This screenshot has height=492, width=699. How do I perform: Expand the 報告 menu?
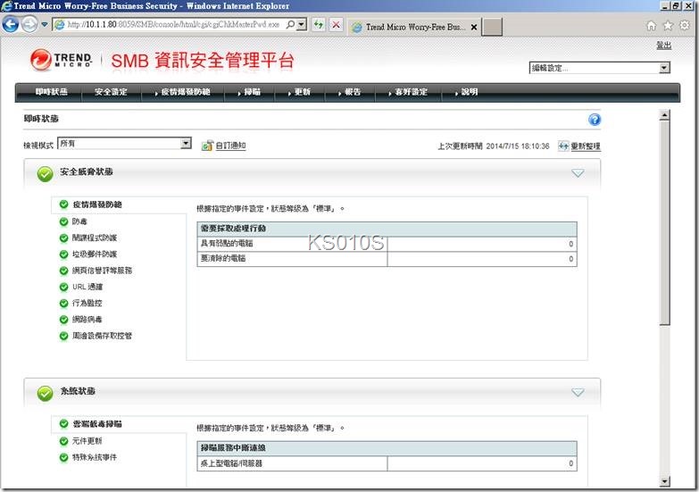350,92
